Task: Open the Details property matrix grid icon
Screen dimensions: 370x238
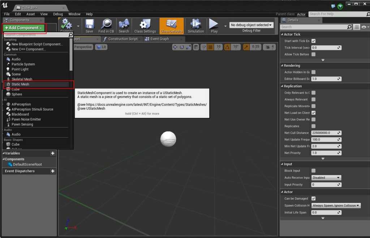Action: point(357,27)
